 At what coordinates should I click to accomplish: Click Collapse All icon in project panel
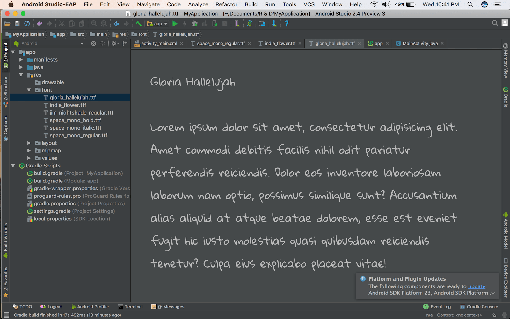pyautogui.click(x=102, y=43)
